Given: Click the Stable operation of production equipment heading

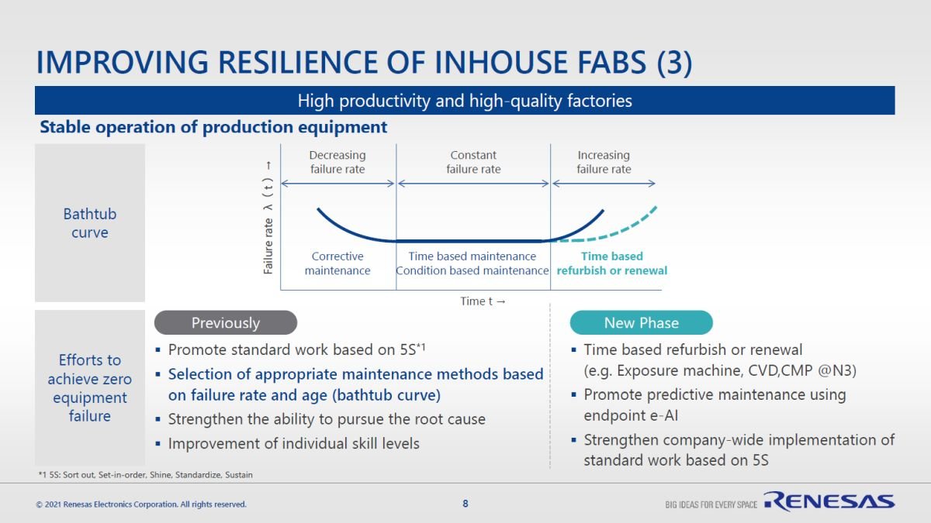Looking at the screenshot, I should (213, 126).
